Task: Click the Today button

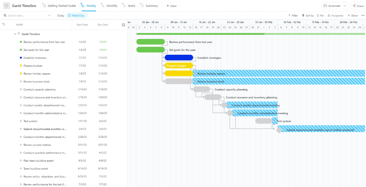Action: [60, 15]
